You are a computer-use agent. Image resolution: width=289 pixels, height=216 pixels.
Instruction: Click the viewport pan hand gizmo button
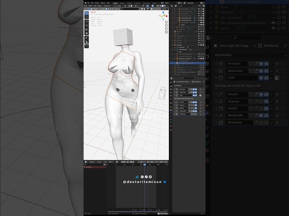[x=167, y=25]
